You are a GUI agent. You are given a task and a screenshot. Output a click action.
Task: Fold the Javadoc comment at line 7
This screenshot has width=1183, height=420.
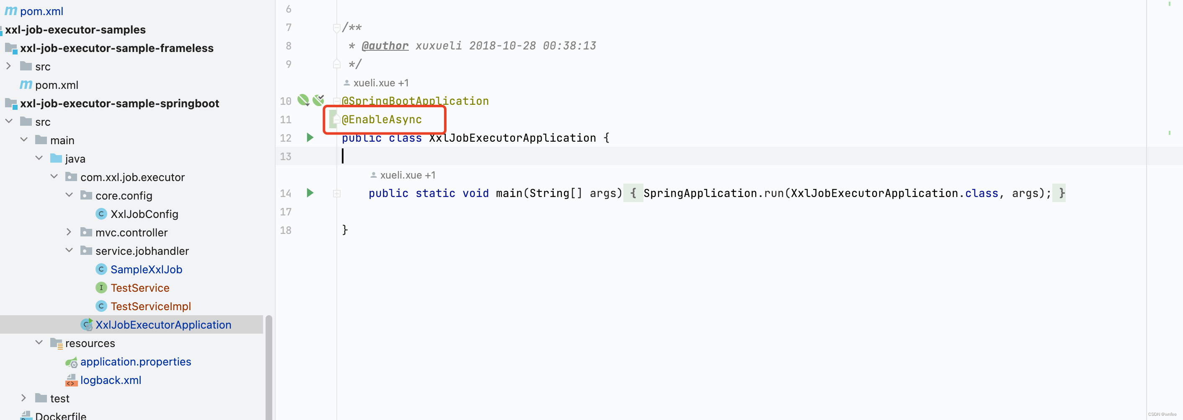pyautogui.click(x=336, y=28)
